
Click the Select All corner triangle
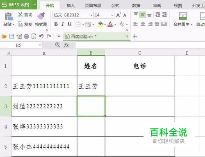click(8, 53)
